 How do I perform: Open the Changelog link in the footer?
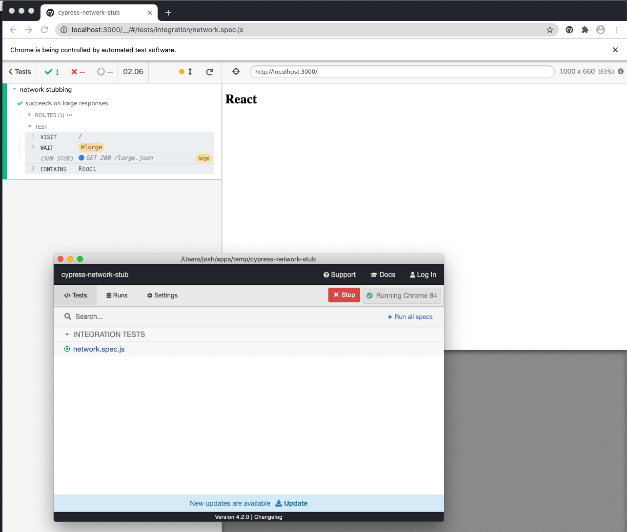pos(268,517)
